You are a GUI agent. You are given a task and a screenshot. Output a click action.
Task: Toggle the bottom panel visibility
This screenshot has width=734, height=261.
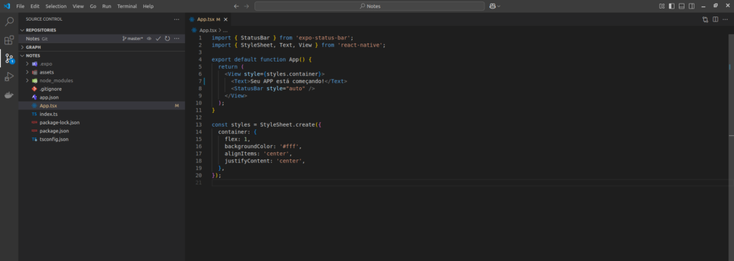click(682, 6)
